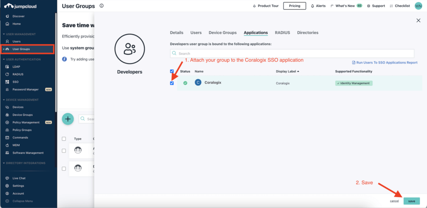Open Alerts bell in the top bar
Image resolution: width=427 pixels, height=208 pixels.
(x=318, y=6)
